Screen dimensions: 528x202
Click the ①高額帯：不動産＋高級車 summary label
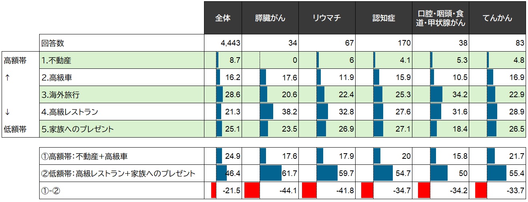point(85,156)
